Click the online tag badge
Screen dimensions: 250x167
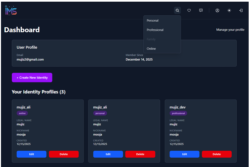click(22, 113)
